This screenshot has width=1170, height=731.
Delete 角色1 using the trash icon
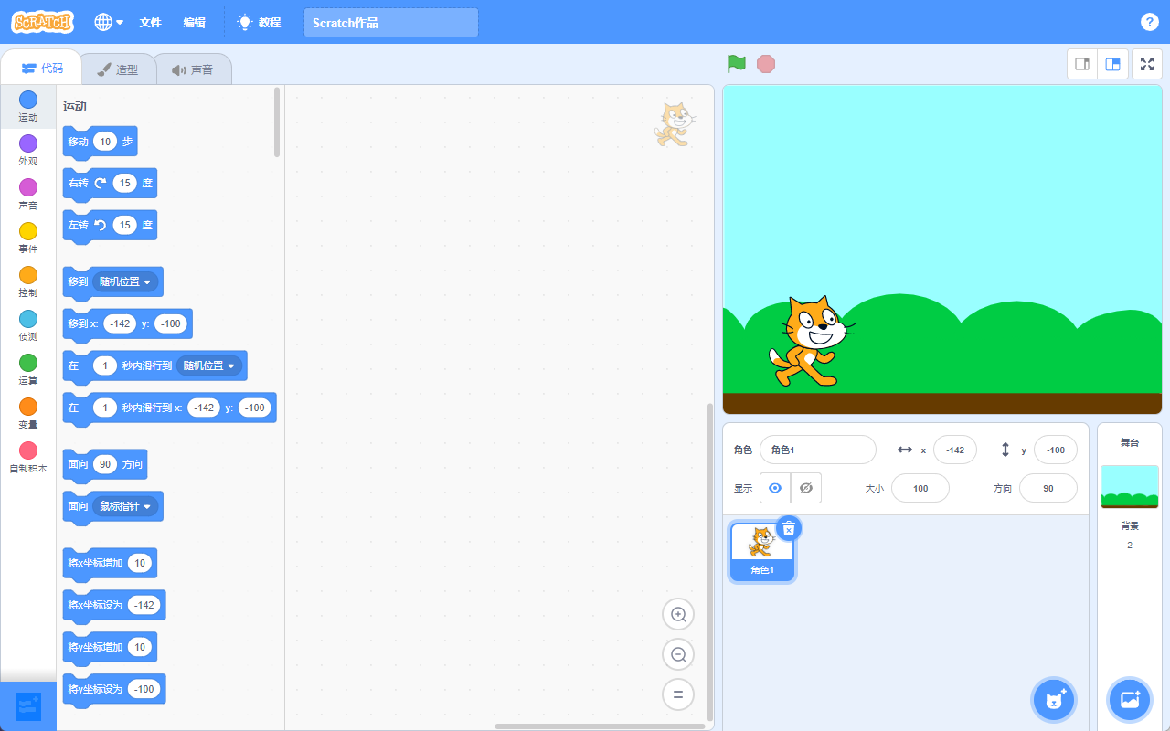[x=789, y=529]
